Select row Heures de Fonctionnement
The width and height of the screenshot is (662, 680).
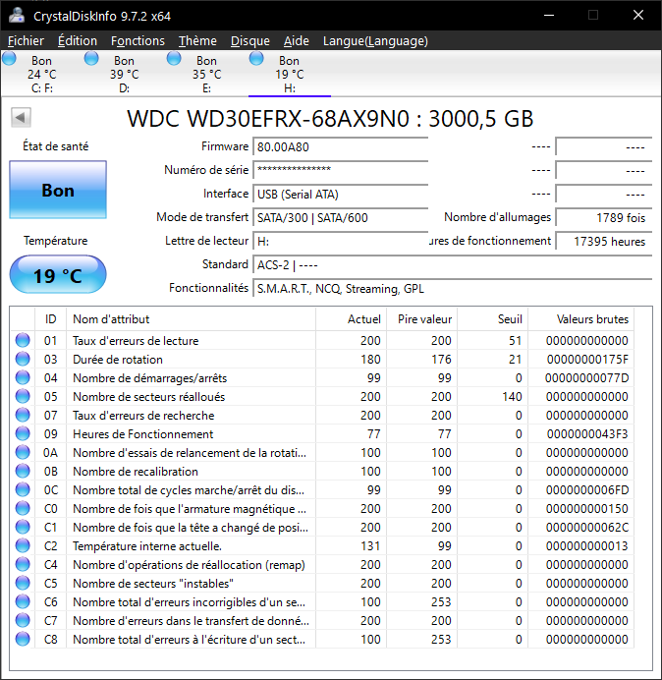click(x=322, y=433)
